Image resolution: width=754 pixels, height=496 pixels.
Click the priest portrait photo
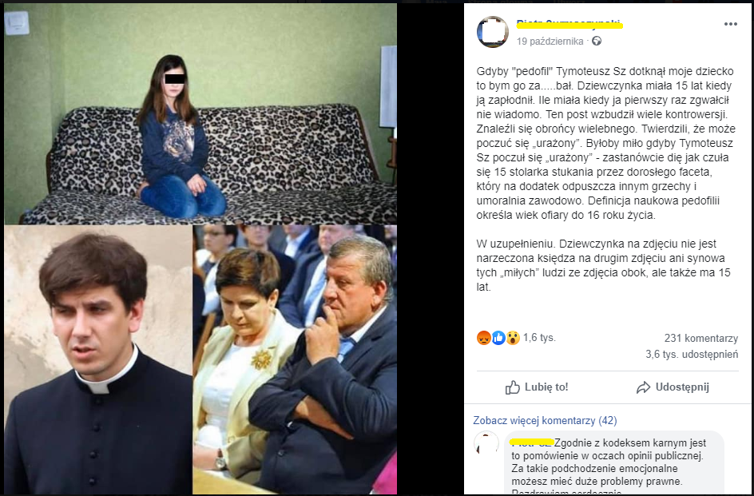tap(98, 359)
